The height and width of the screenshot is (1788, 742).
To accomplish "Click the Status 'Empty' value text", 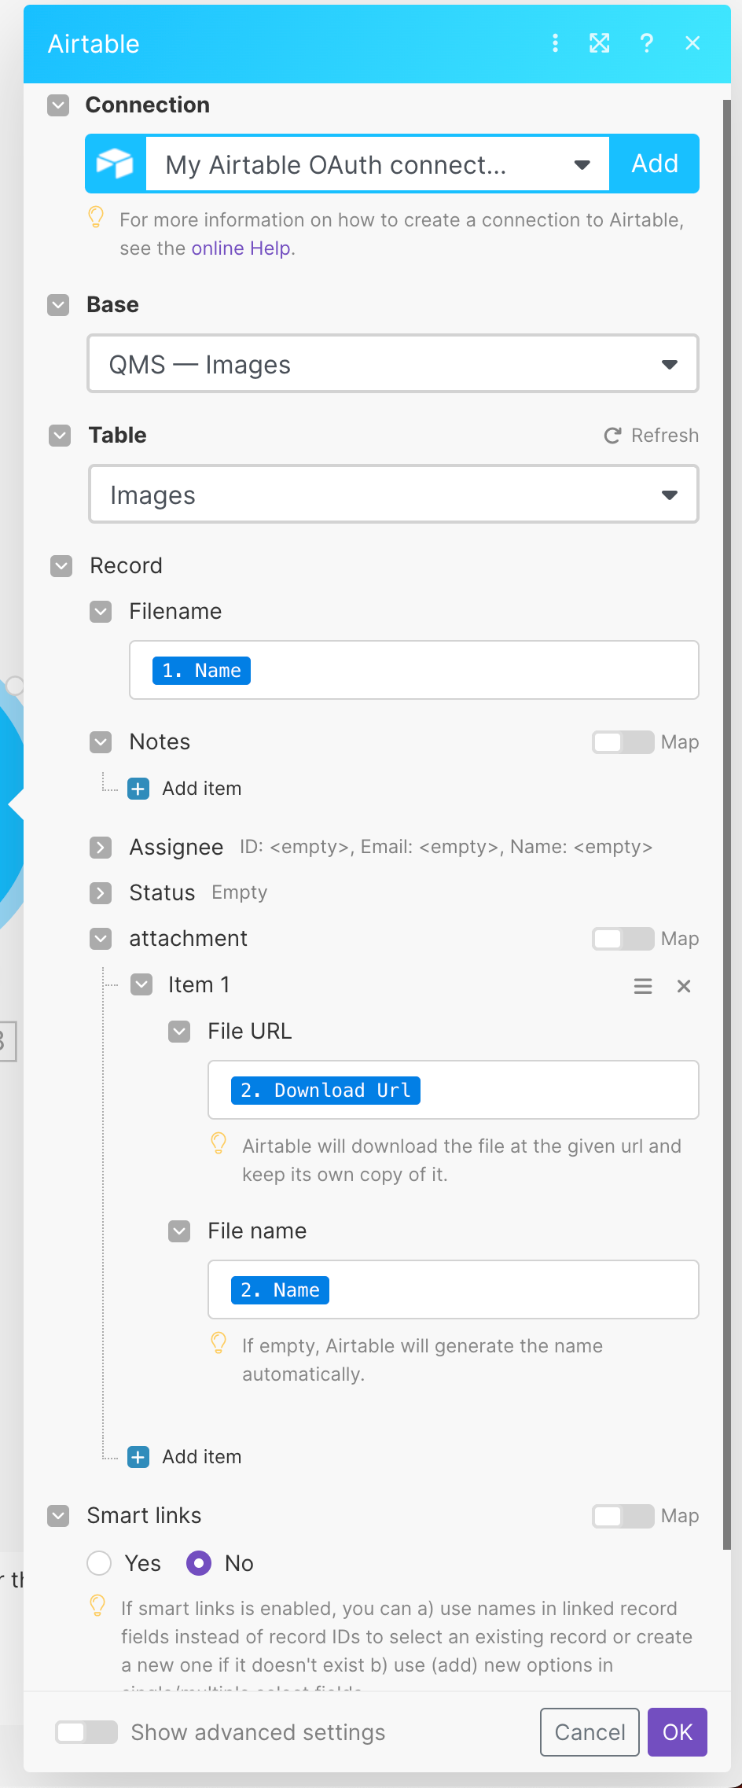I will click(x=240, y=892).
